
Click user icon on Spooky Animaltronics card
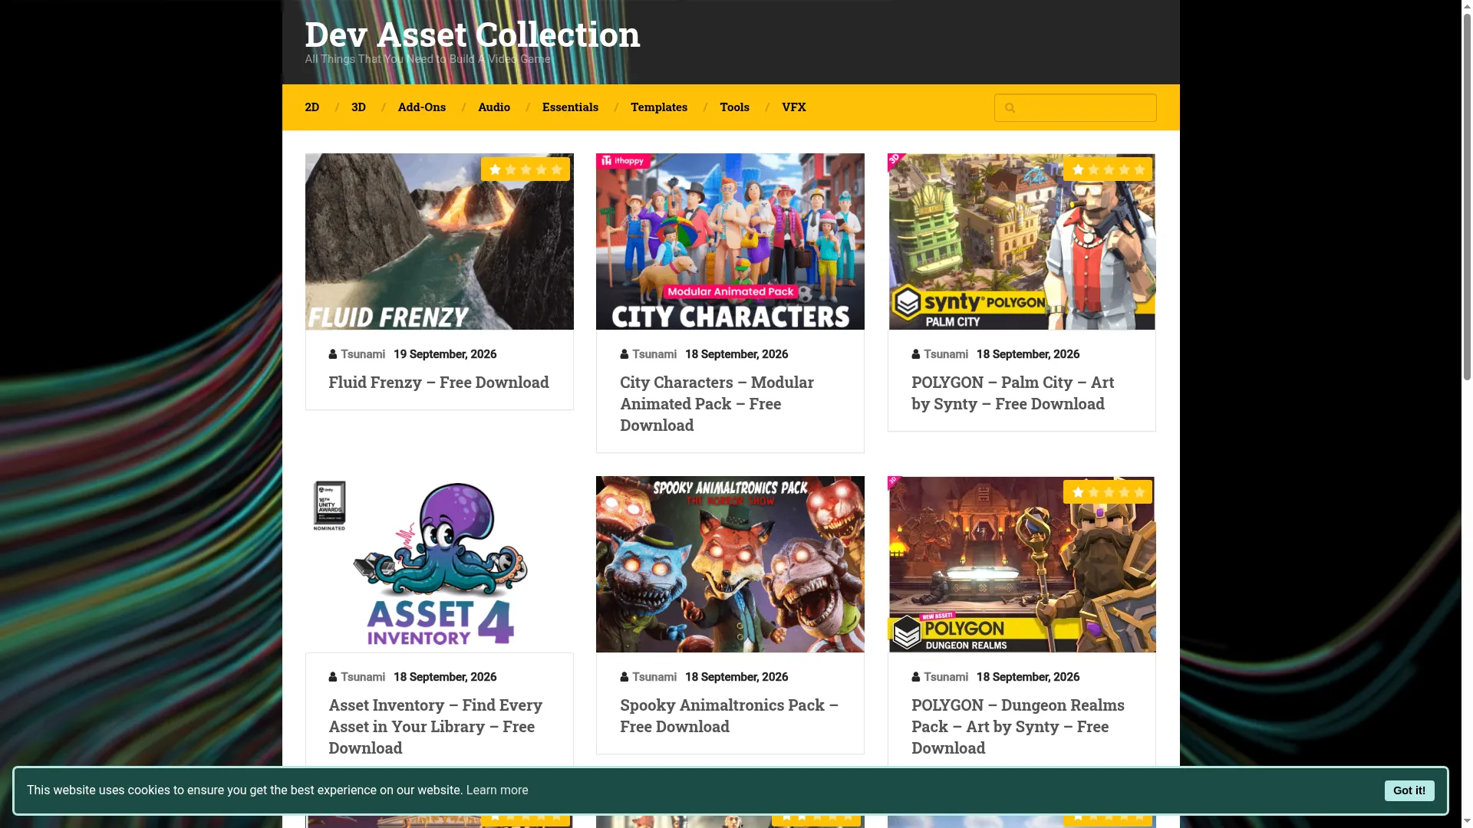624,677
